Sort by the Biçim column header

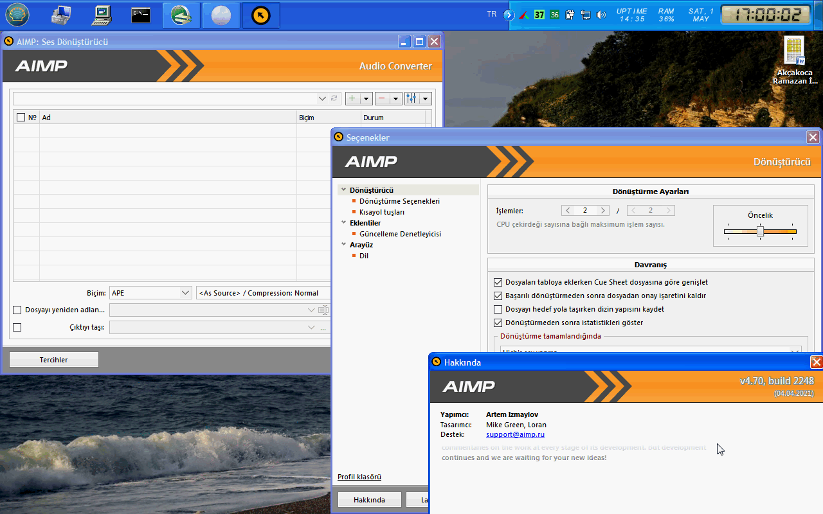coord(329,118)
